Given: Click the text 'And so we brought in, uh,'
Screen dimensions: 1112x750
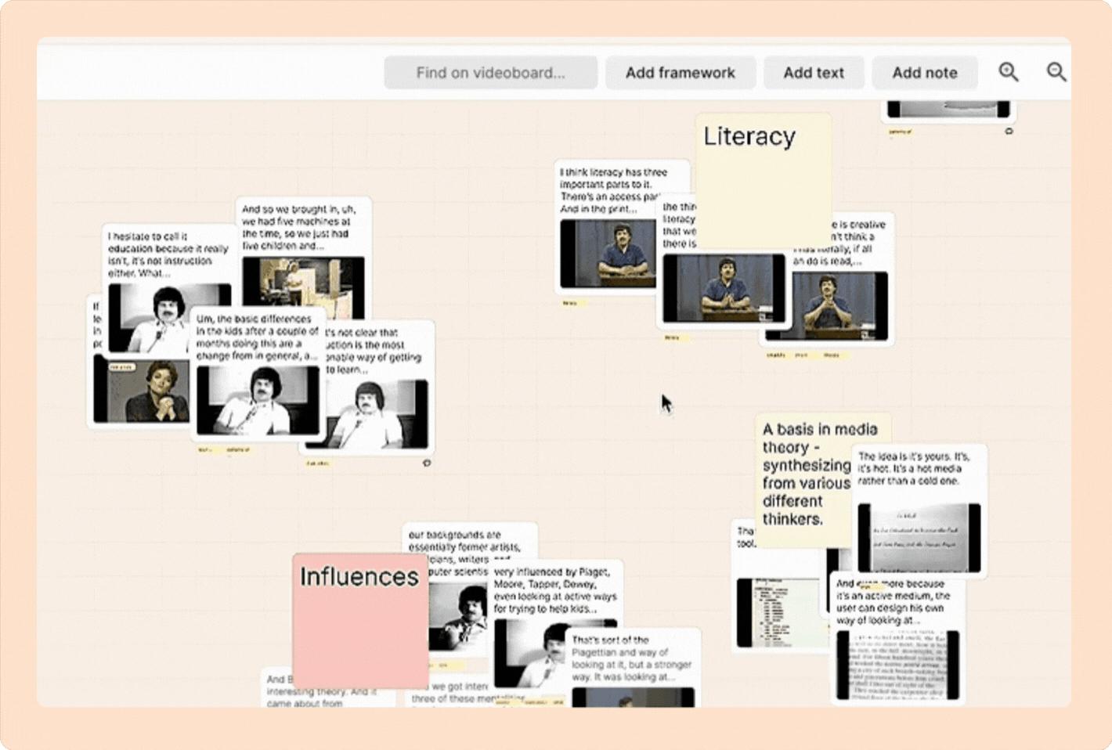Looking at the screenshot, I should 298,209.
